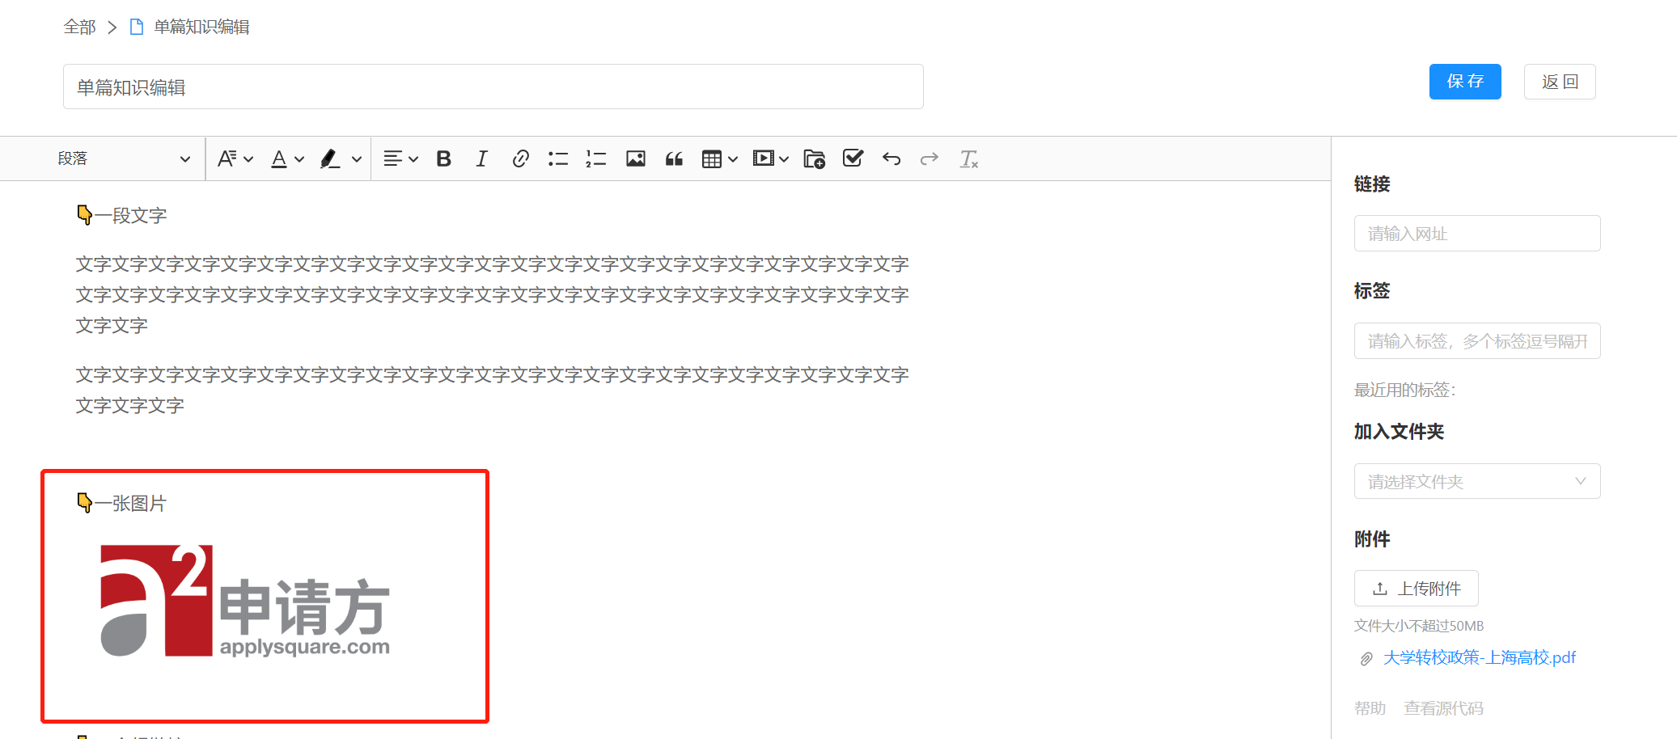Redo the last edit
Screen dimensions: 1677x739
(930, 158)
